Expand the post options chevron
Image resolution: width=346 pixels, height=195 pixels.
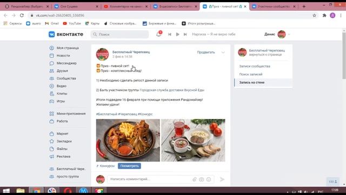click(223, 53)
